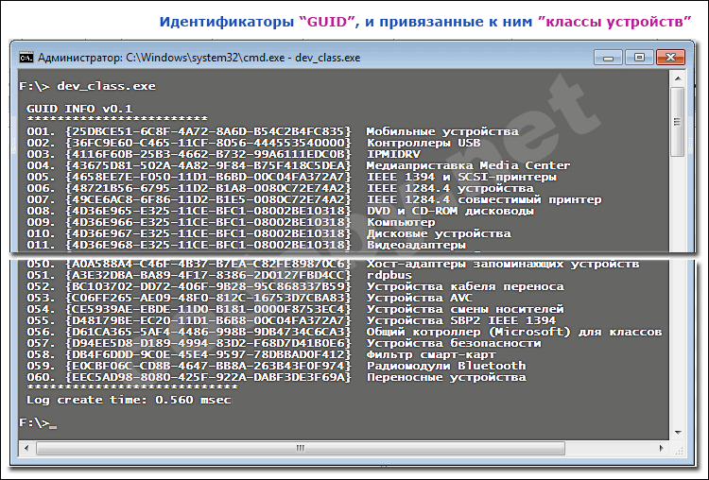This screenshot has width=709, height=480.
Task: Click the resize grip at window corner
Action: pyautogui.click(x=678, y=449)
